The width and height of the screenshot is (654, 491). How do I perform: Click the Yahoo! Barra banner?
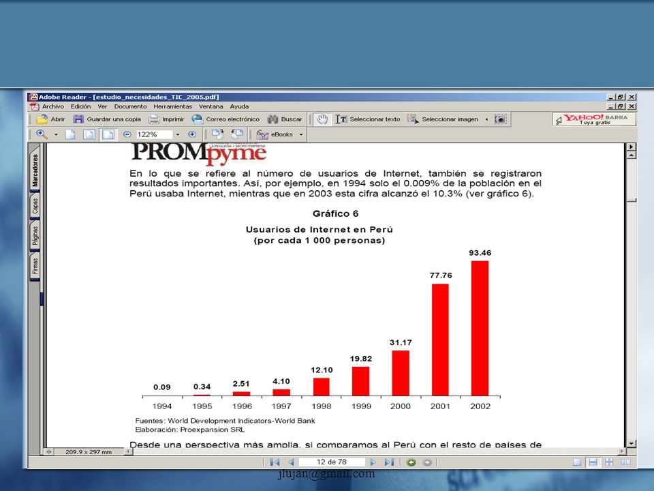point(594,119)
